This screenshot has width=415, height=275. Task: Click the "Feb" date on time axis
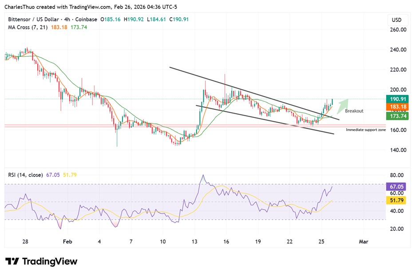click(67, 242)
